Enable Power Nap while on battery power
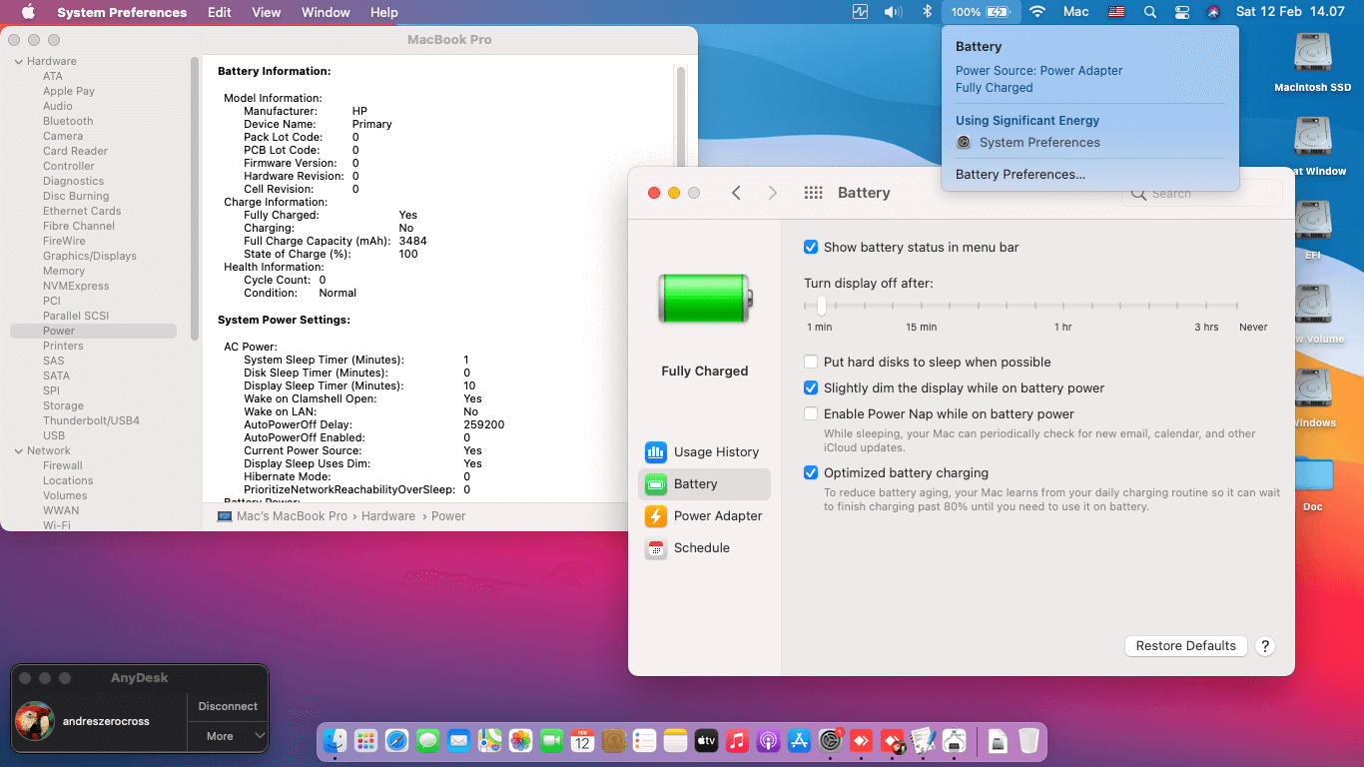 point(811,413)
